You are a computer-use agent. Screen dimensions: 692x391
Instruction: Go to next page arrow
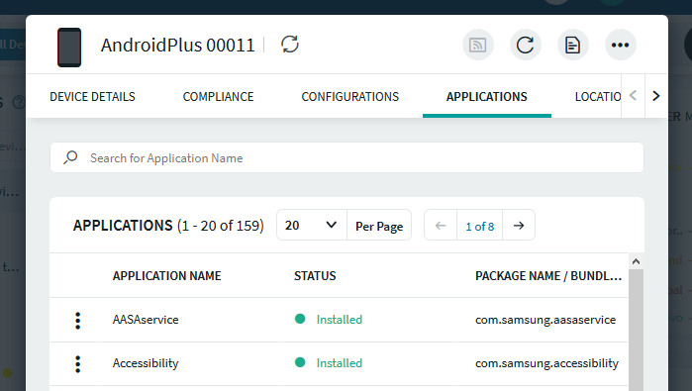(x=519, y=226)
